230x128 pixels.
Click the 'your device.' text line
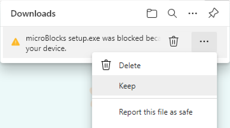pos(46,48)
